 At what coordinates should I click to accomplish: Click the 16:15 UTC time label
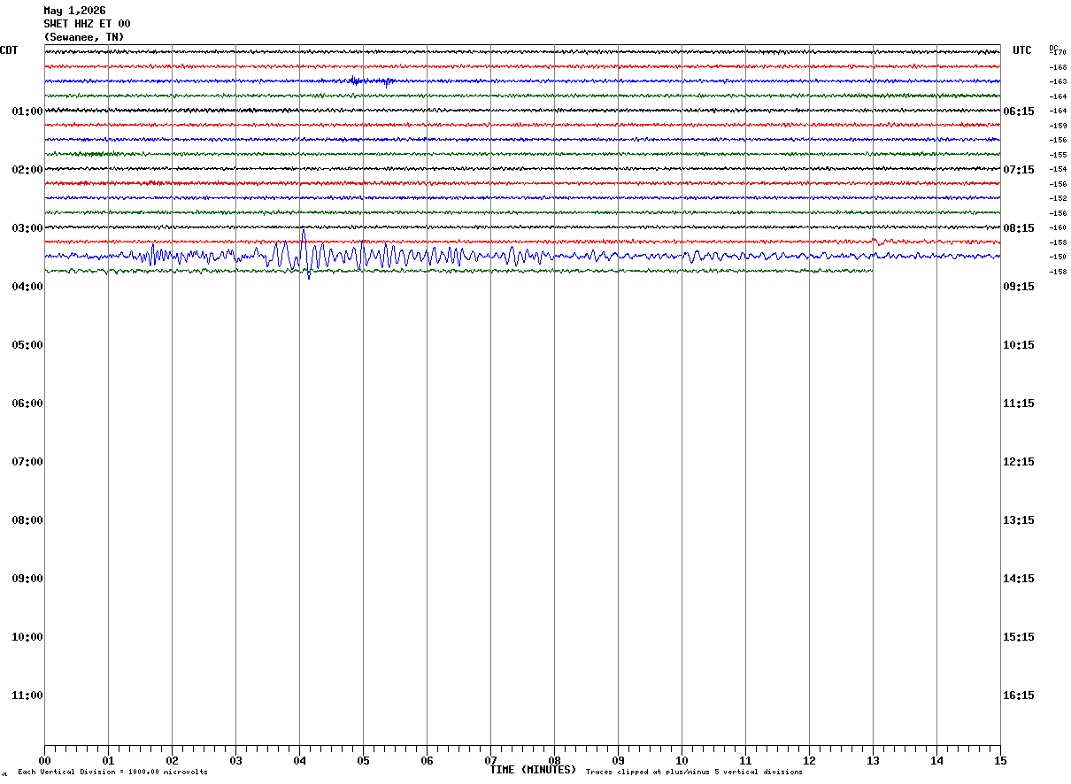(x=1018, y=696)
